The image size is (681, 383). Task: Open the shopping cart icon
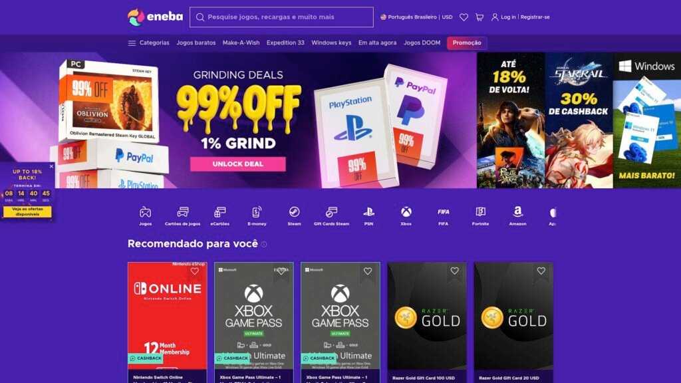[x=479, y=17]
